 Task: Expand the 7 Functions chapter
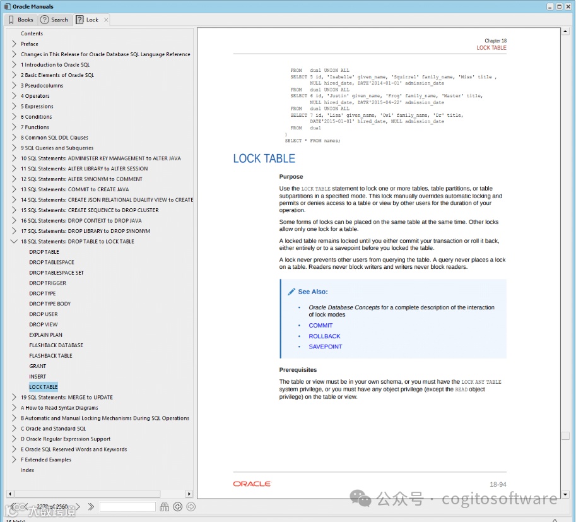point(14,127)
